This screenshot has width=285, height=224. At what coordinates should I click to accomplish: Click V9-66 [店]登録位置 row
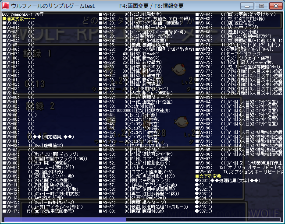[224, 23]
